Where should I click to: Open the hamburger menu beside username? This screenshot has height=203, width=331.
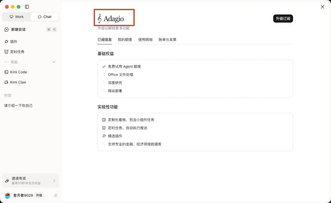[56, 195]
